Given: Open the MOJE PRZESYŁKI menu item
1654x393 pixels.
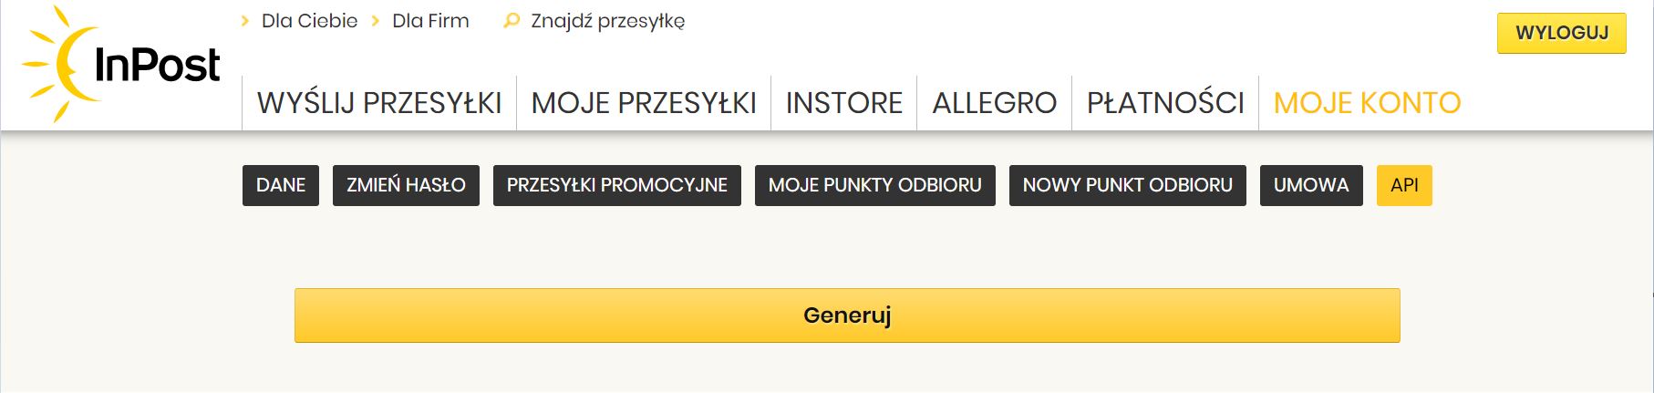Looking at the screenshot, I should [644, 103].
